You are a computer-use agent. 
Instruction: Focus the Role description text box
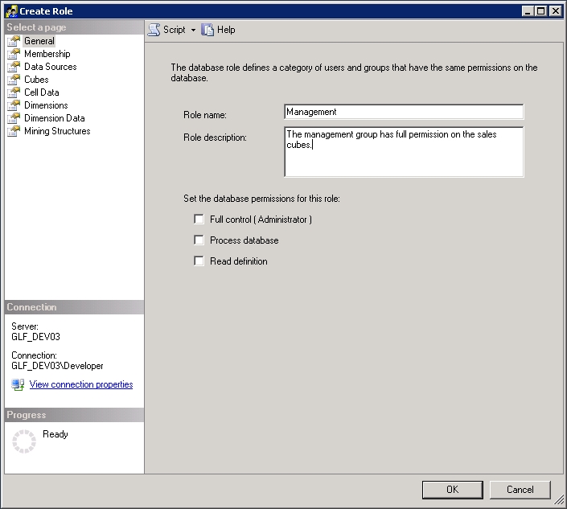[x=404, y=152]
